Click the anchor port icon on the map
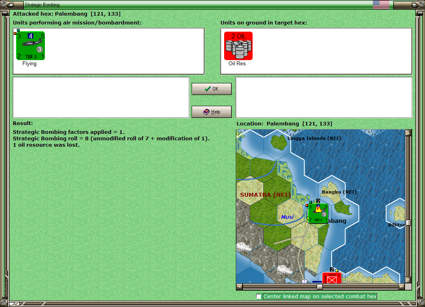Image resolution: width=425 pixels, height=307 pixels. tap(304, 282)
